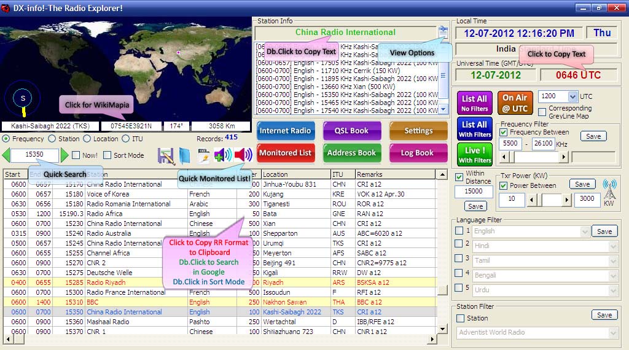Open Quick Monitored List red speaker icon
This screenshot has width=629, height=350.
(x=243, y=155)
